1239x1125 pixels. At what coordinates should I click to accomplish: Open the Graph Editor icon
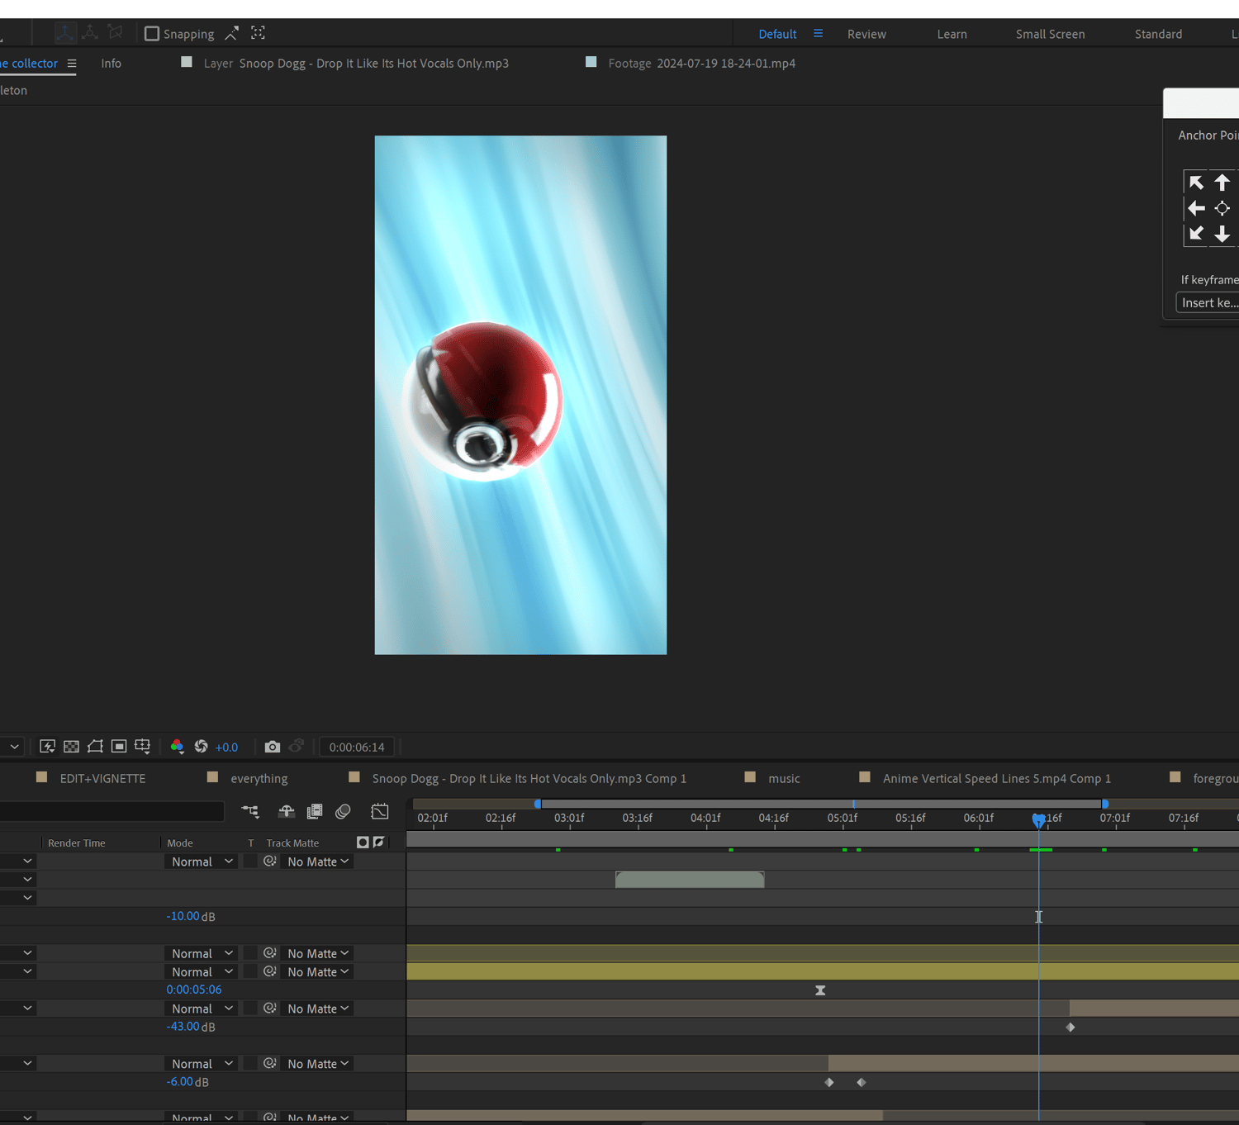click(x=380, y=811)
